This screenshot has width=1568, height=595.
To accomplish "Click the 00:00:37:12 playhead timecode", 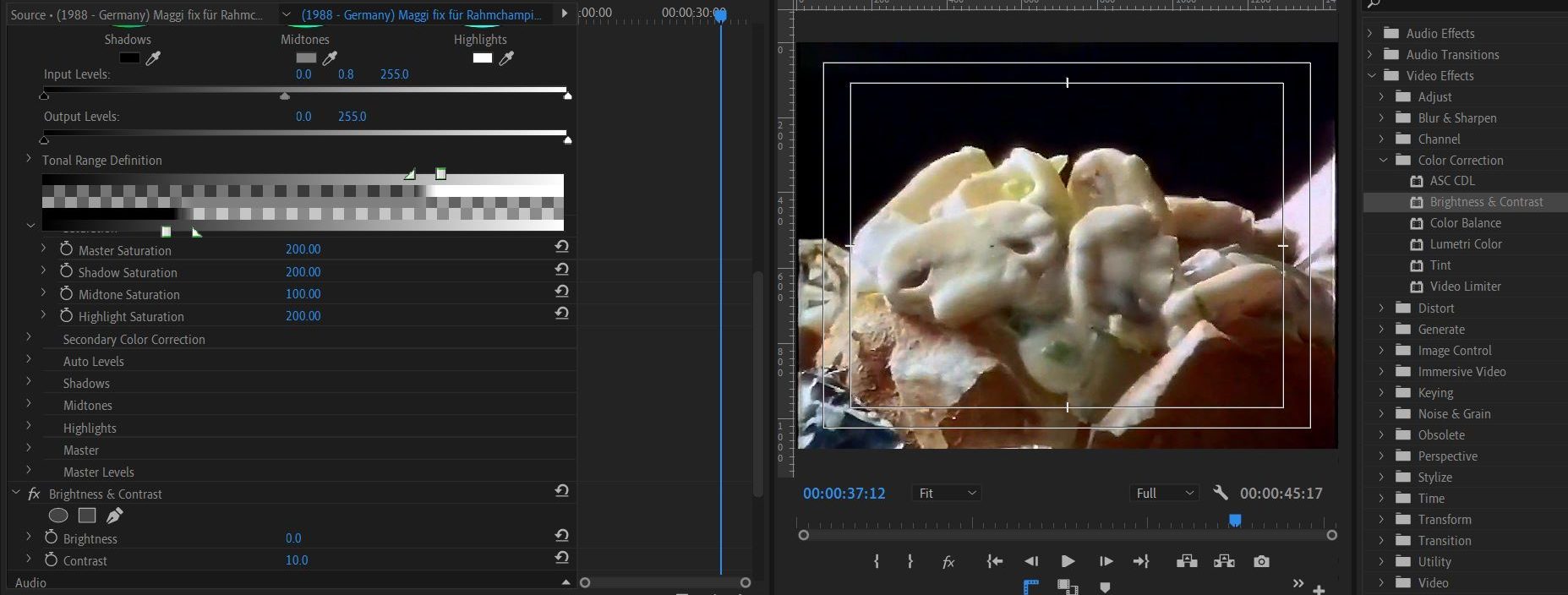I will click(844, 493).
